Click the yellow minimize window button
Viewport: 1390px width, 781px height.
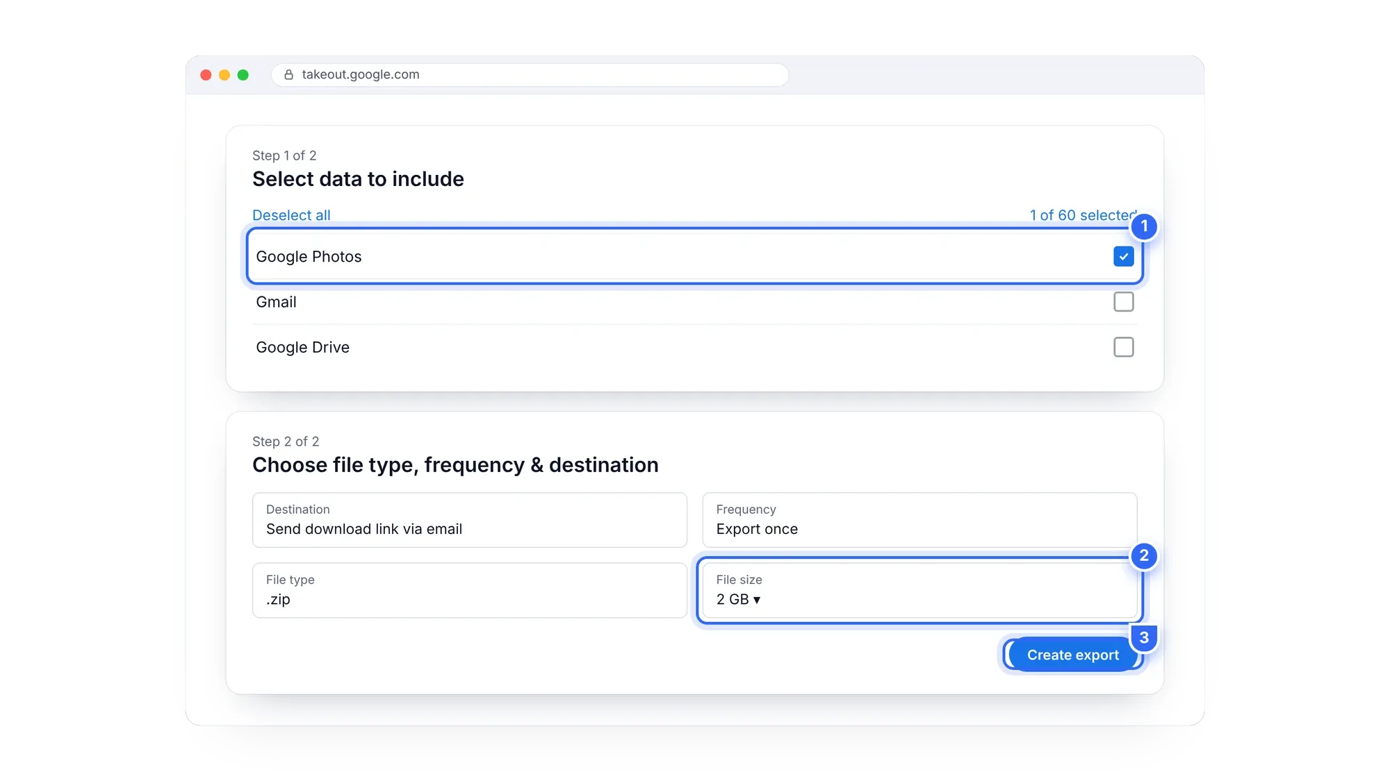pos(224,75)
